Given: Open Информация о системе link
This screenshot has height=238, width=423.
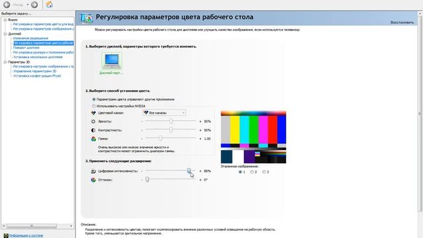Looking at the screenshot, I should point(26,235).
